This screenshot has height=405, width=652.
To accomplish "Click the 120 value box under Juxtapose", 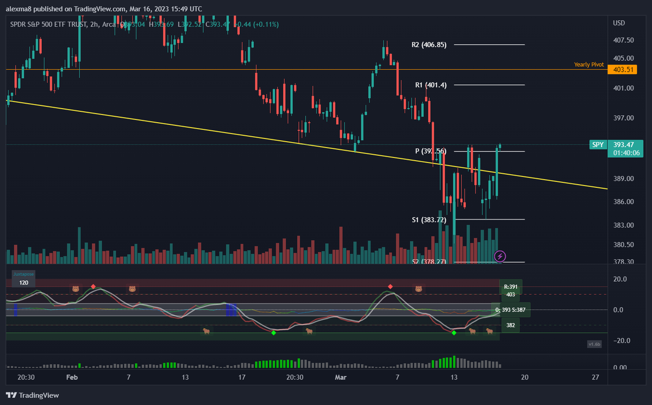I will point(24,283).
